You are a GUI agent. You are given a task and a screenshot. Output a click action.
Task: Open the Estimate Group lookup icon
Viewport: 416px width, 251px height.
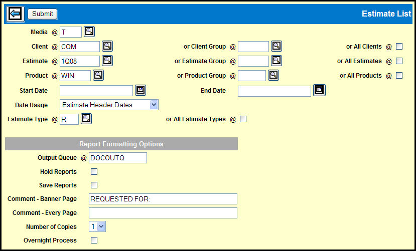click(x=276, y=61)
